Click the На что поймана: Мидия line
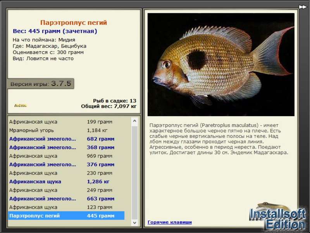This screenshot has height=233, width=310. [x=44, y=40]
